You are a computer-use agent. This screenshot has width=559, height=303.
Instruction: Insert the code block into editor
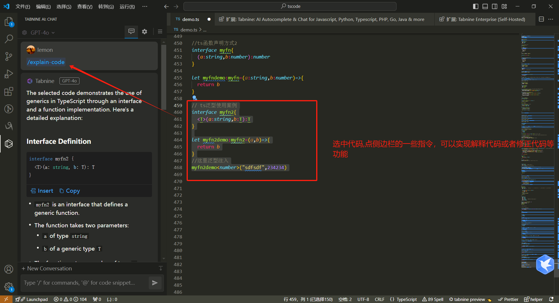[x=42, y=191]
